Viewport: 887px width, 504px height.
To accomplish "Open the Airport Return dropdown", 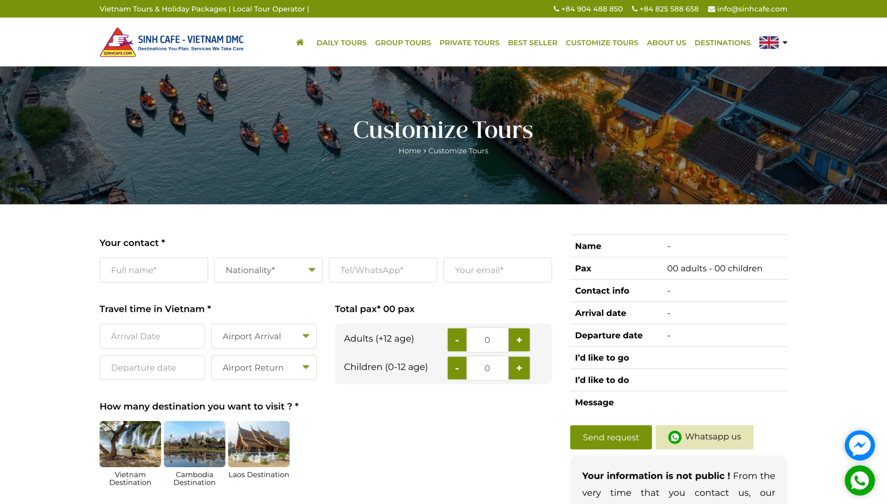I will click(x=264, y=367).
